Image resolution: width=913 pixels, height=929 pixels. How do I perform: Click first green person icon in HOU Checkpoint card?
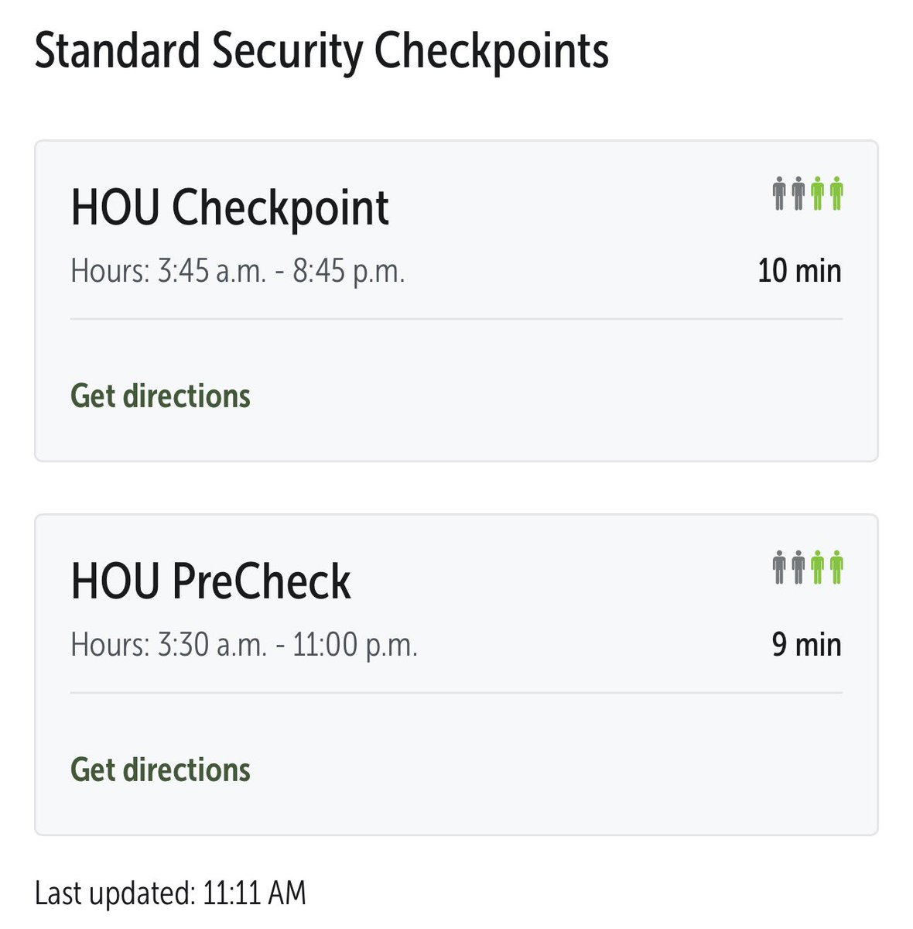tap(817, 194)
